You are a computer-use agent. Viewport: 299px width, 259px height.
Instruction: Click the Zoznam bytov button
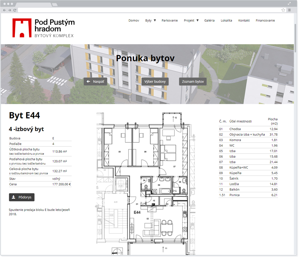click(193, 82)
